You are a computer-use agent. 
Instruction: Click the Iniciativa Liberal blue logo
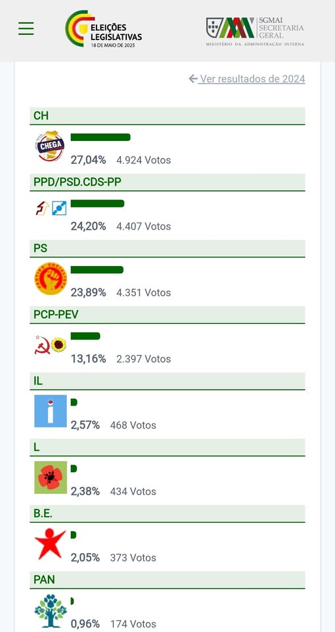(x=51, y=411)
